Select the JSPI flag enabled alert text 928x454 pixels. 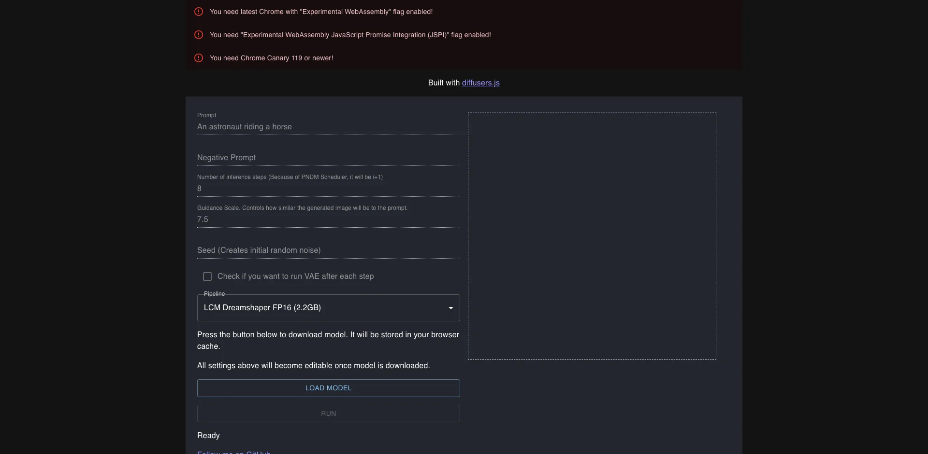(x=350, y=35)
